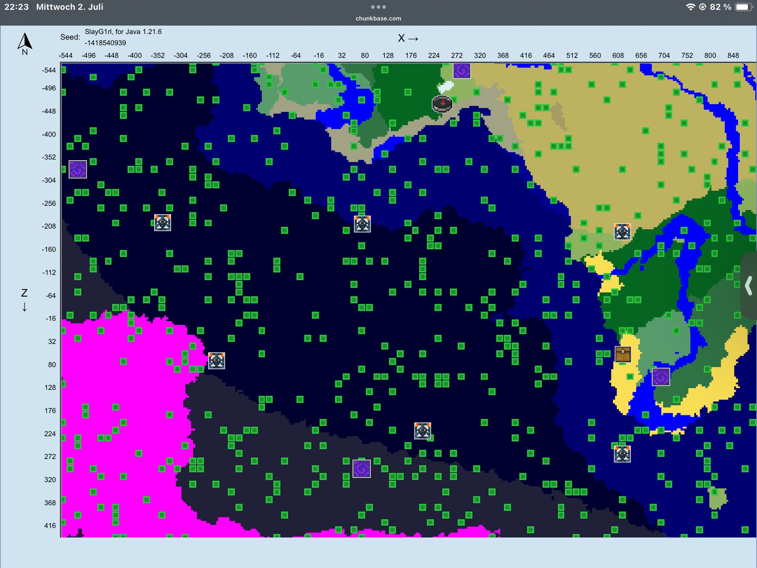Click the buried treasure chest icon
757x568 pixels.
tap(623, 354)
